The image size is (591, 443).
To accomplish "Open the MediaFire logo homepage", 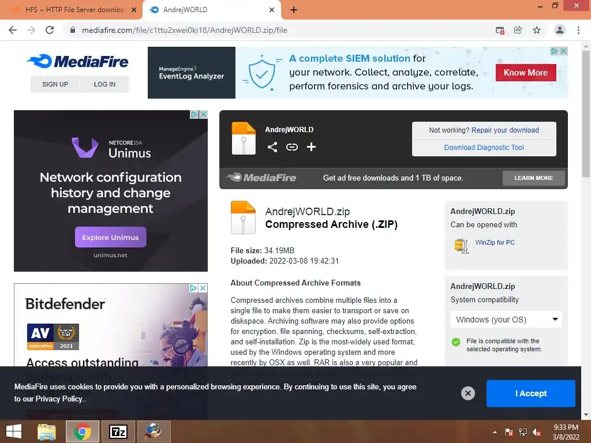I will (78, 61).
